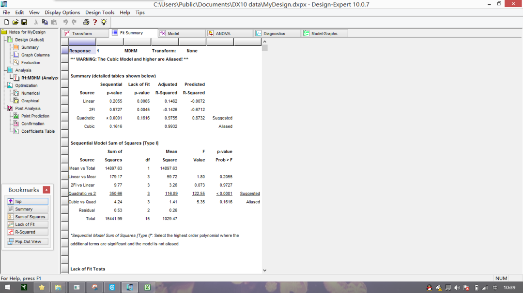Jump to Lack of Fit bookmark
Screen dimensions: 523x293
coord(27,224)
